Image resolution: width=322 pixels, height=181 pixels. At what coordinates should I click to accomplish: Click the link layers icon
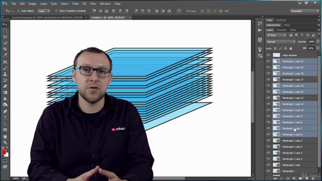[x=275, y=178]
